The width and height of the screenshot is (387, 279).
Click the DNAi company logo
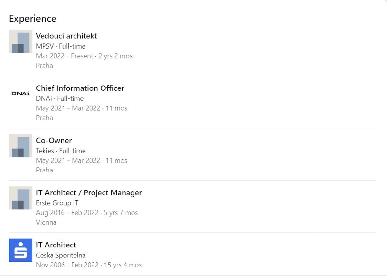[x=21, y=94]
